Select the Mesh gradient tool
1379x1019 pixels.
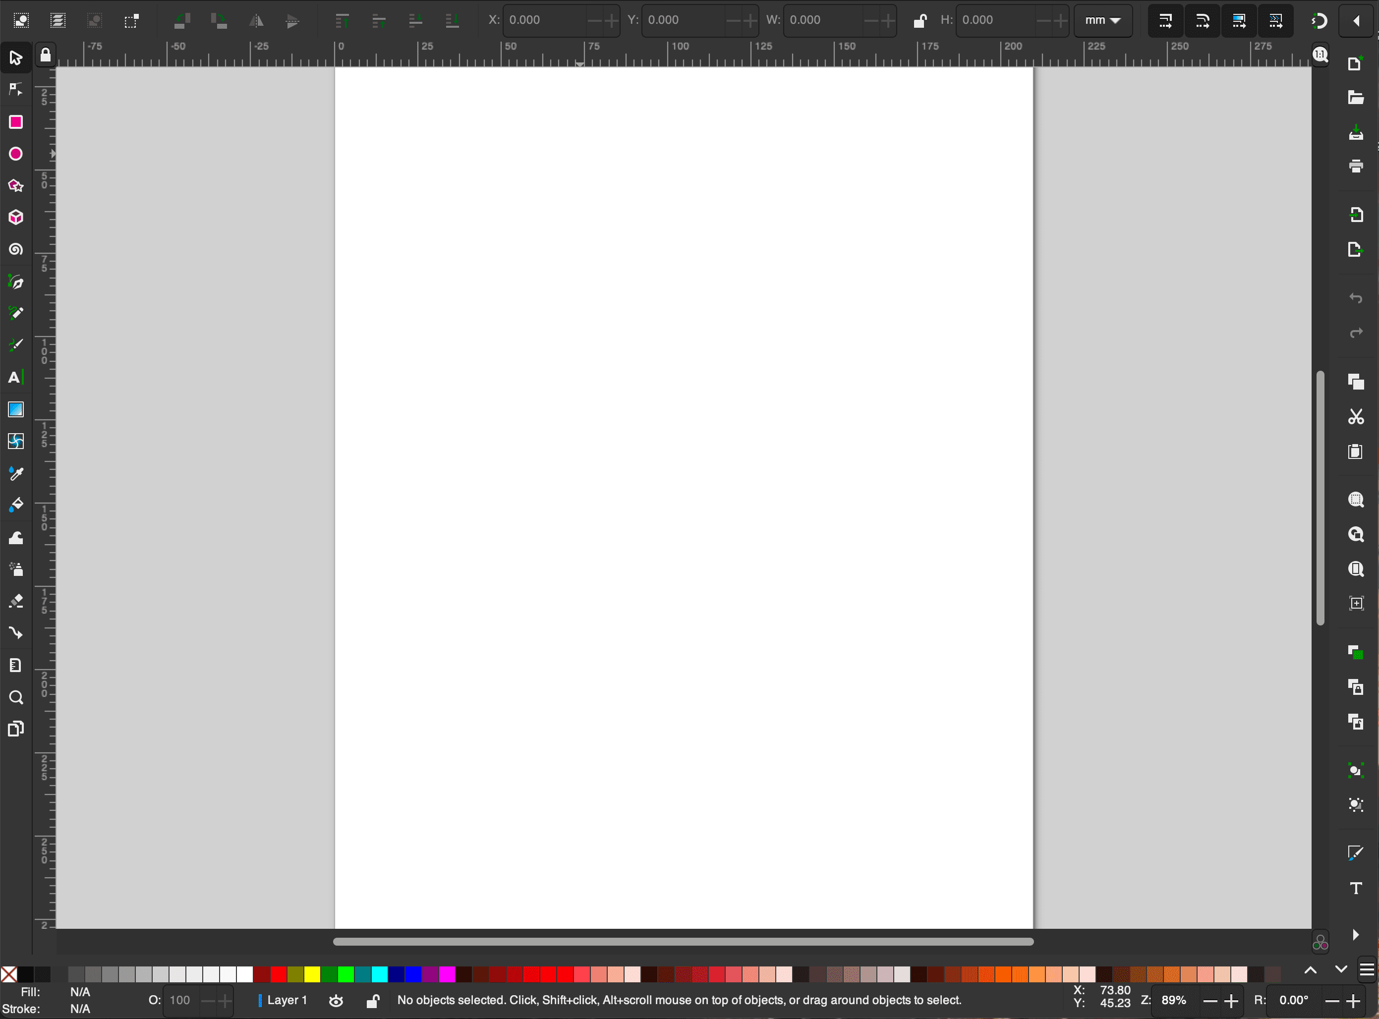(x=16, y=442)
